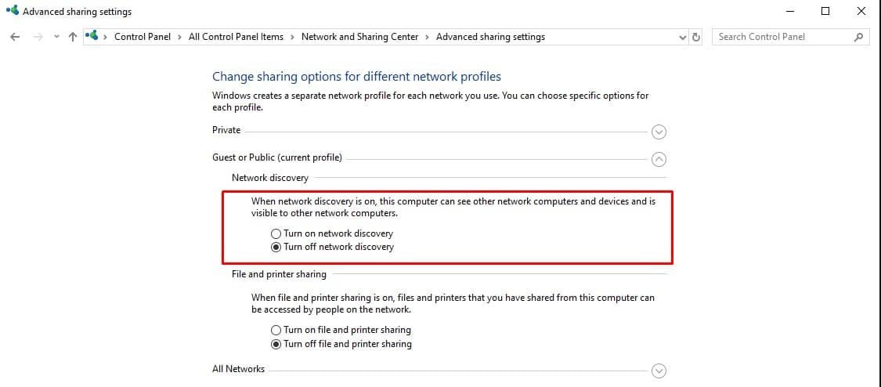Select Turn on network discovery
This screenshot has width=881, height=387.
pyautogui.click(x=276, y=233)
